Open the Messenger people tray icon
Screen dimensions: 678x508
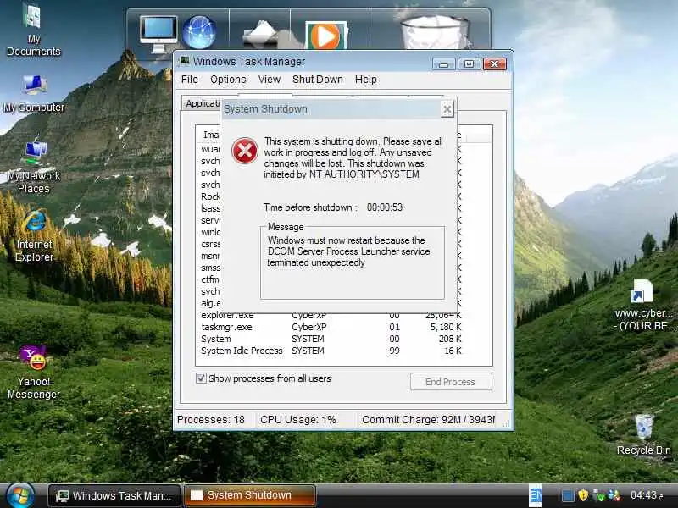[x=614, y=495]
